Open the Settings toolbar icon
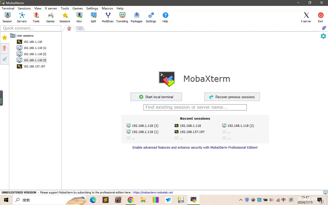The image size is (328, 205). point(151,17)
